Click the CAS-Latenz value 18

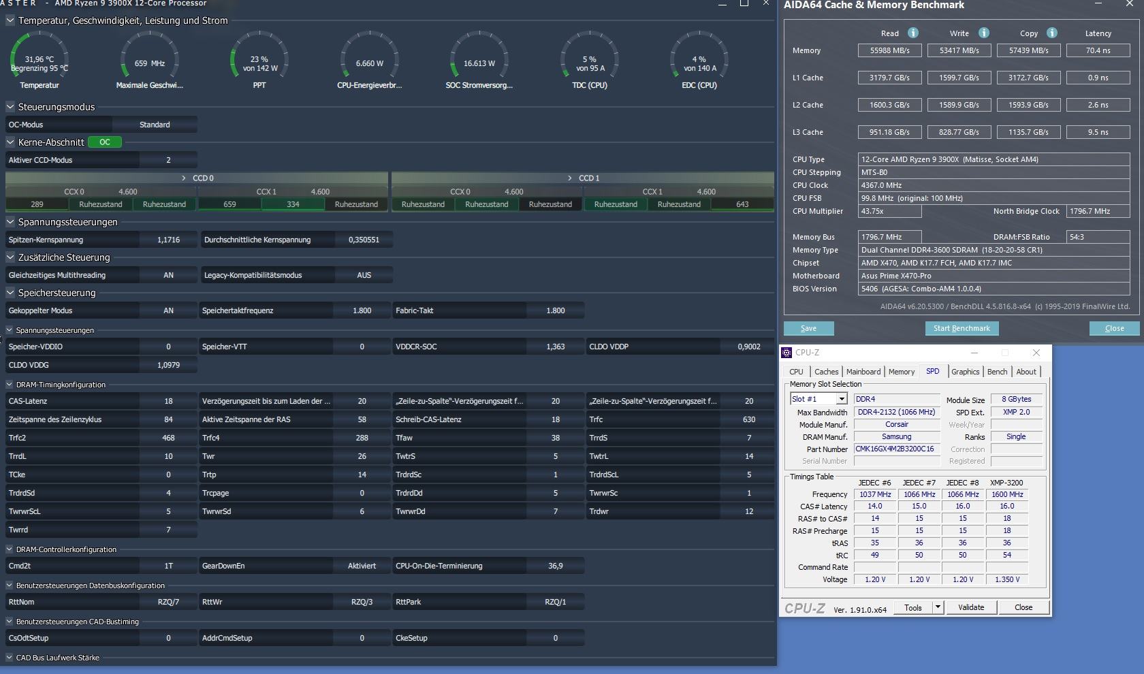(168, 401)
